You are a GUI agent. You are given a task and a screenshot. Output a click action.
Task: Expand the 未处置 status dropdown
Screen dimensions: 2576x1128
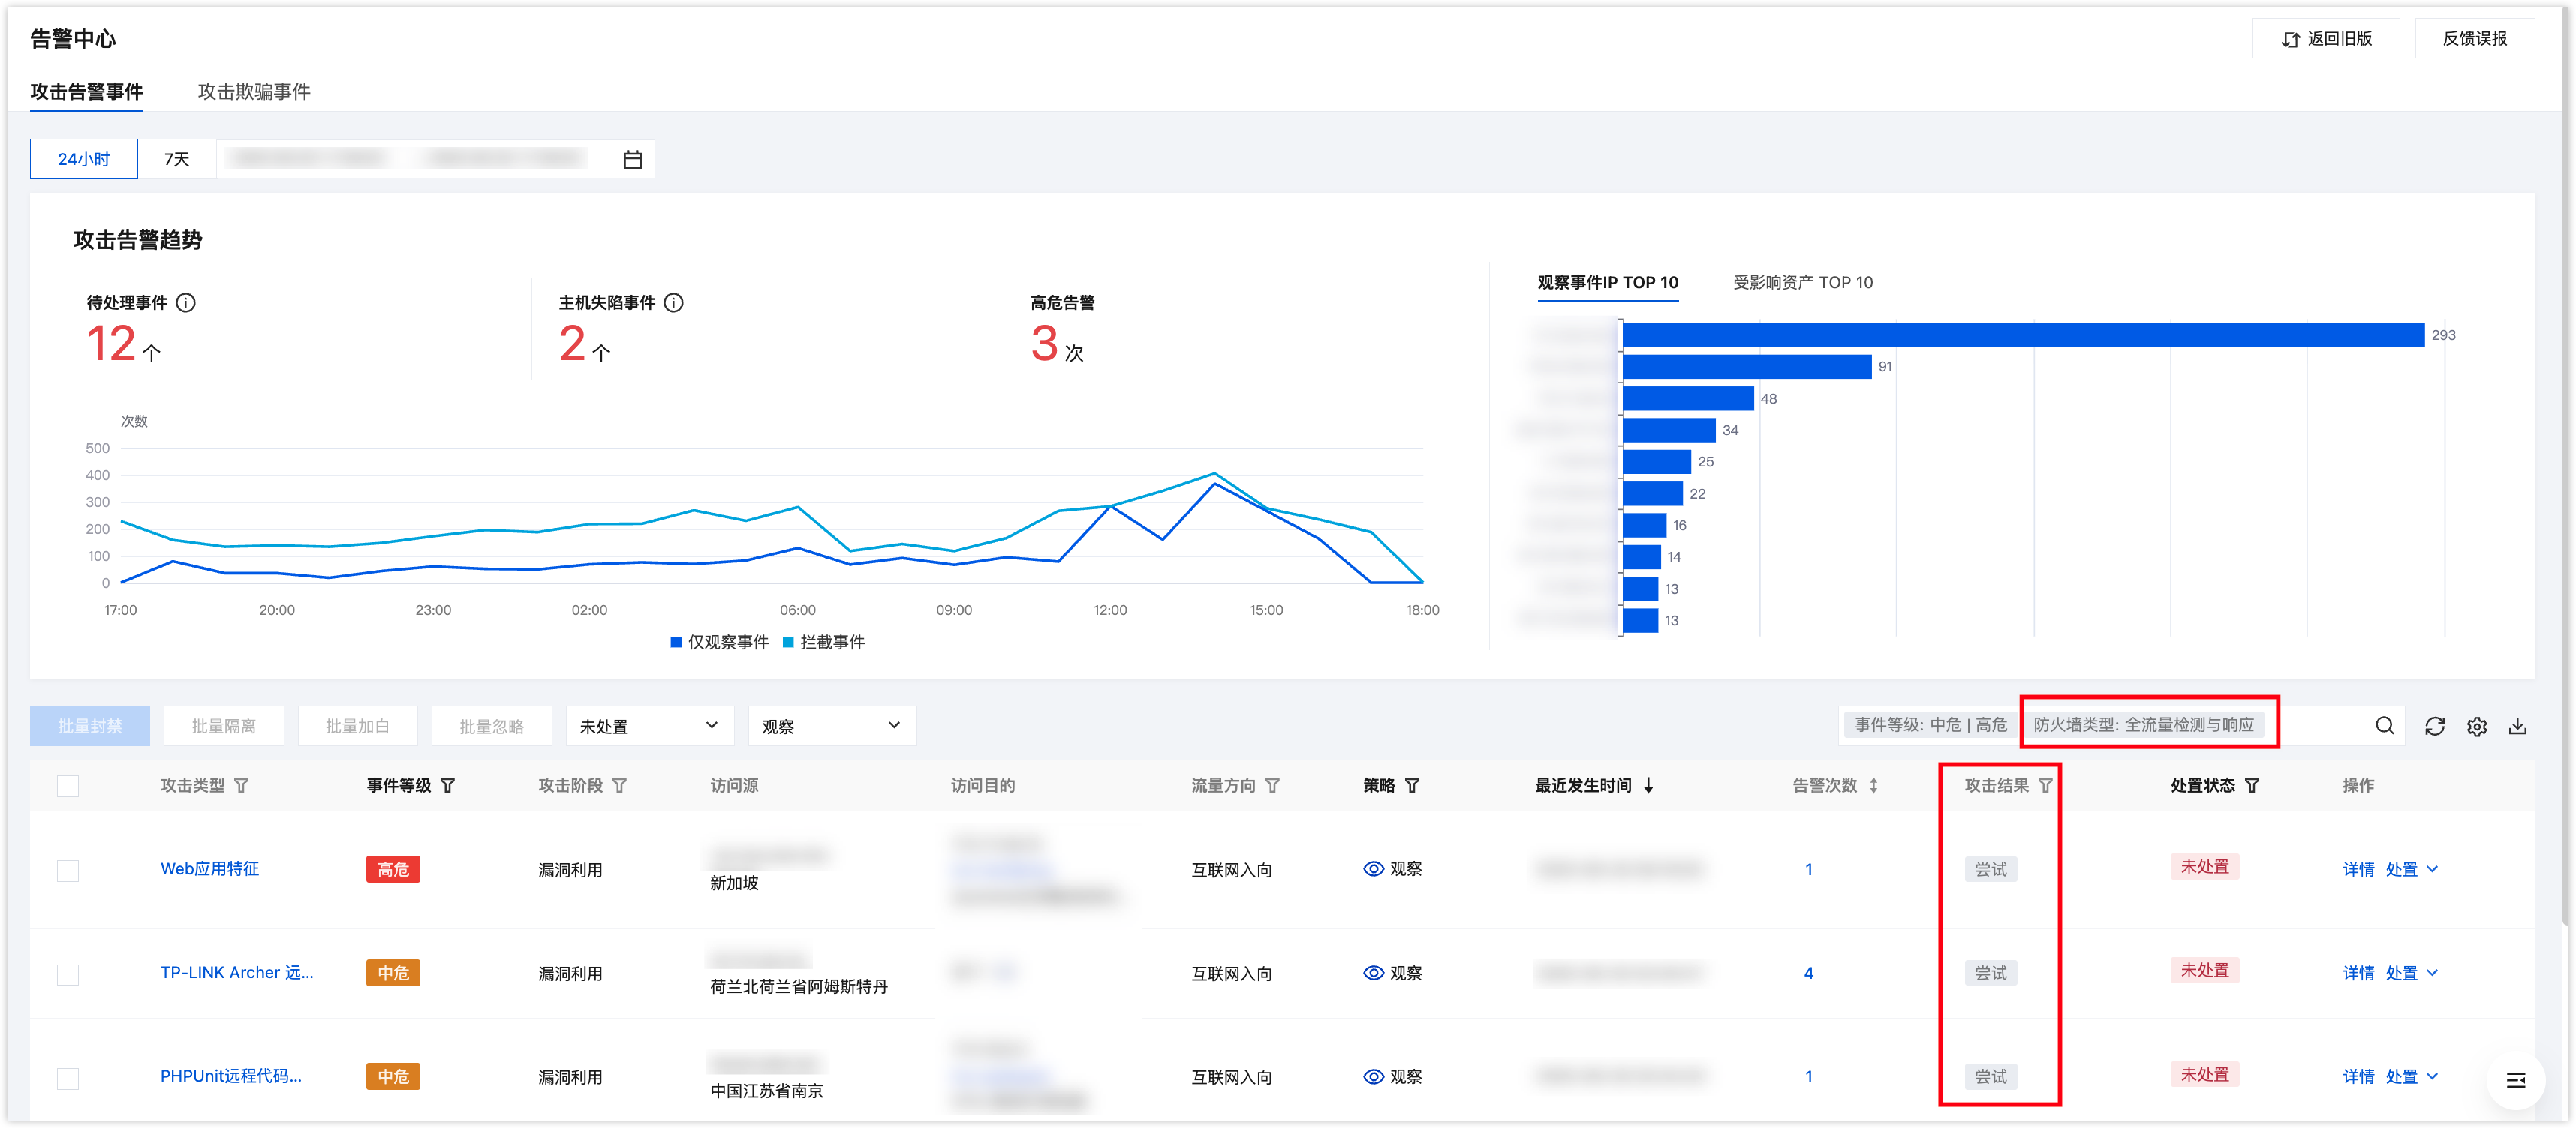[x=649, y=726]
